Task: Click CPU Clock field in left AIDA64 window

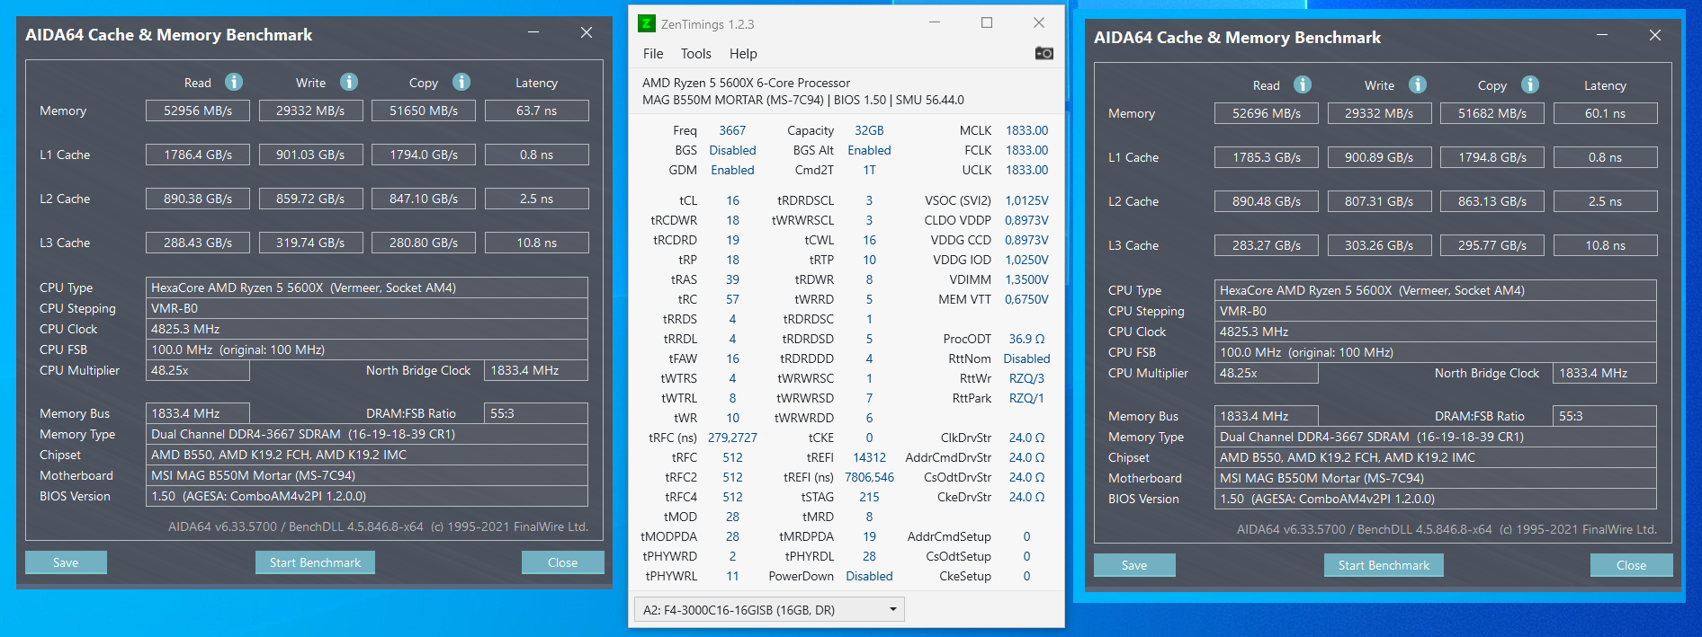Action: pyautogui.click(x=367, y=329)
